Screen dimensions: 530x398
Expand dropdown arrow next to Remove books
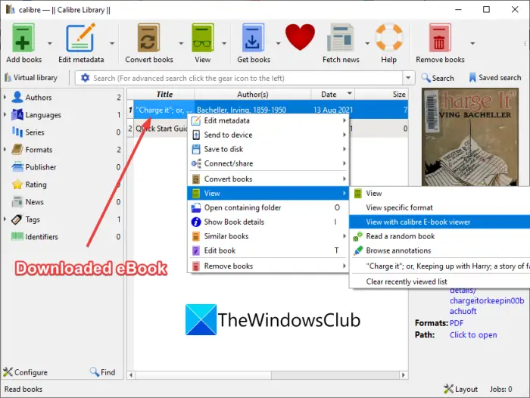[472, 43]
